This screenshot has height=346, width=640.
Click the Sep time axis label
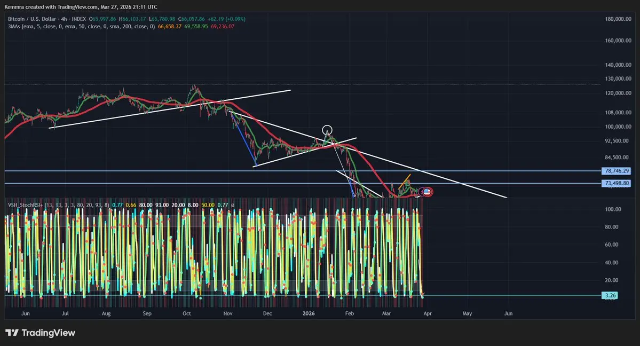tap(147, 313)
